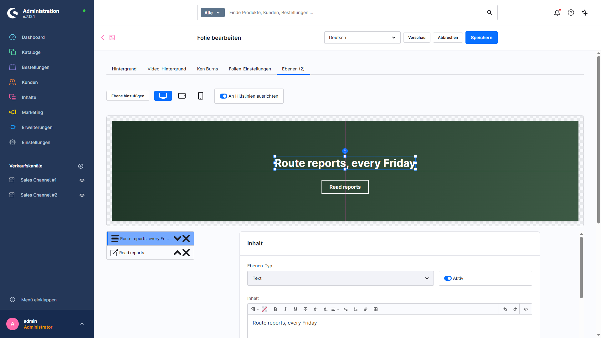Open the Ken Burns tab
Image resolution: width=601 pixels, height=338 pixels.
[208, 69]
